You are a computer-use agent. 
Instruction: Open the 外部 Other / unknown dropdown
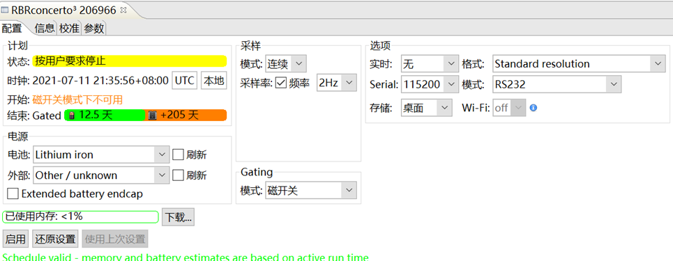101,175
